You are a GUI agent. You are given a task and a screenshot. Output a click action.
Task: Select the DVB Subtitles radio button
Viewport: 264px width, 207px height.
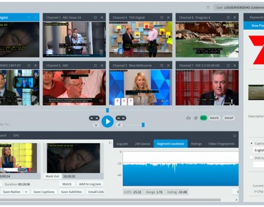[x=252, y=158]
